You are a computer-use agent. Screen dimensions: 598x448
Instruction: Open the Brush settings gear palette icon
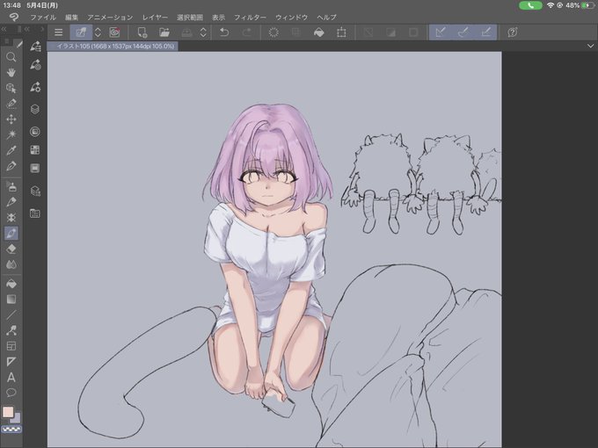click(35, 87)
